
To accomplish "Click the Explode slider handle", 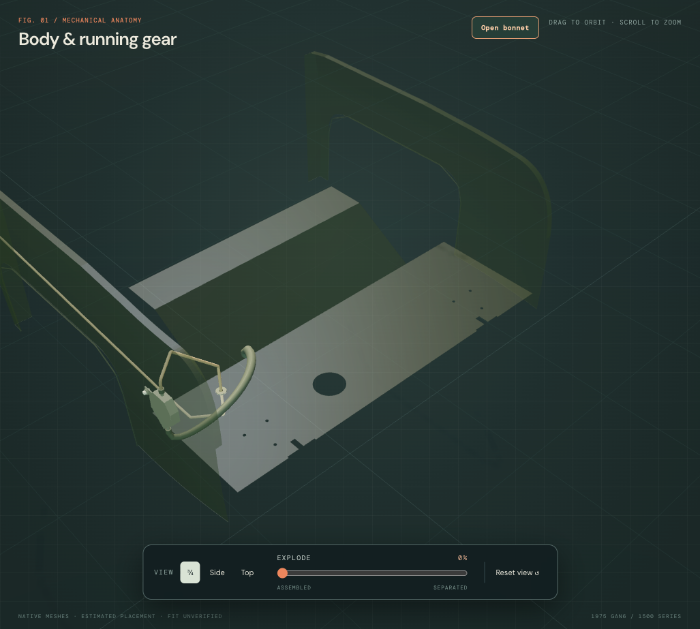I will point(282,572).
